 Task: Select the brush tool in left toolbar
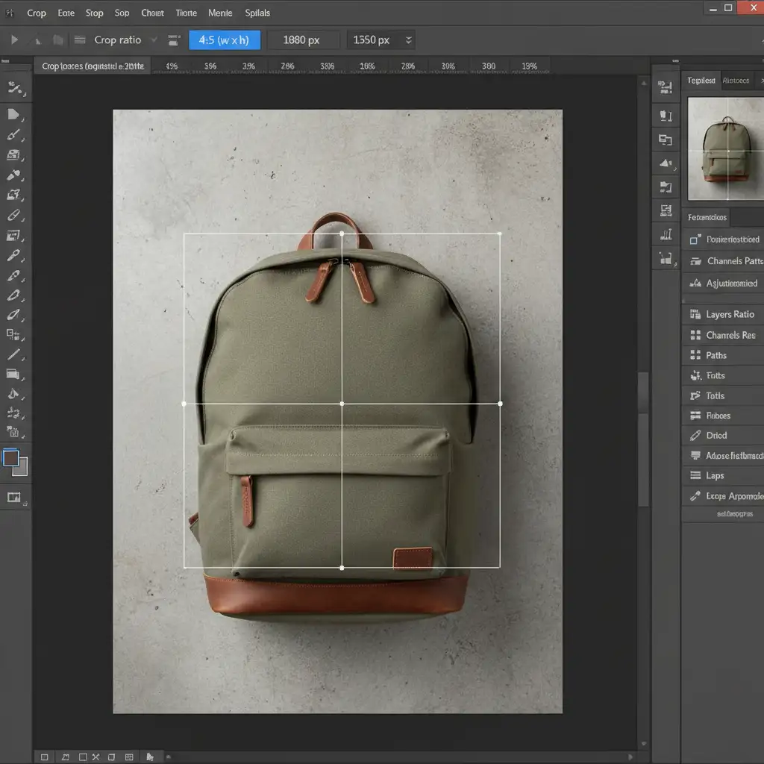[13, 135]
